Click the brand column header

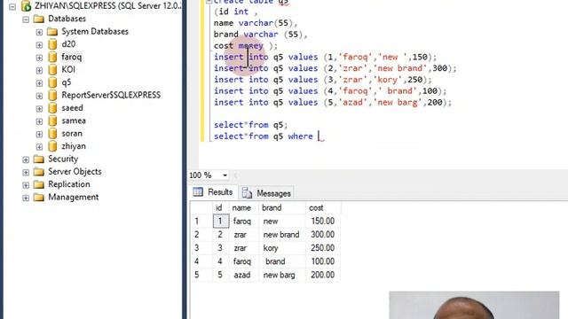point(272,207)
